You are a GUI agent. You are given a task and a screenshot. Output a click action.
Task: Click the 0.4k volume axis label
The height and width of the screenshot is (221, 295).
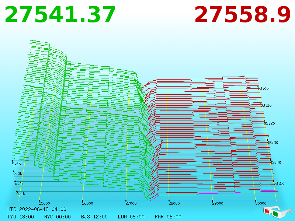click(16, 163)
